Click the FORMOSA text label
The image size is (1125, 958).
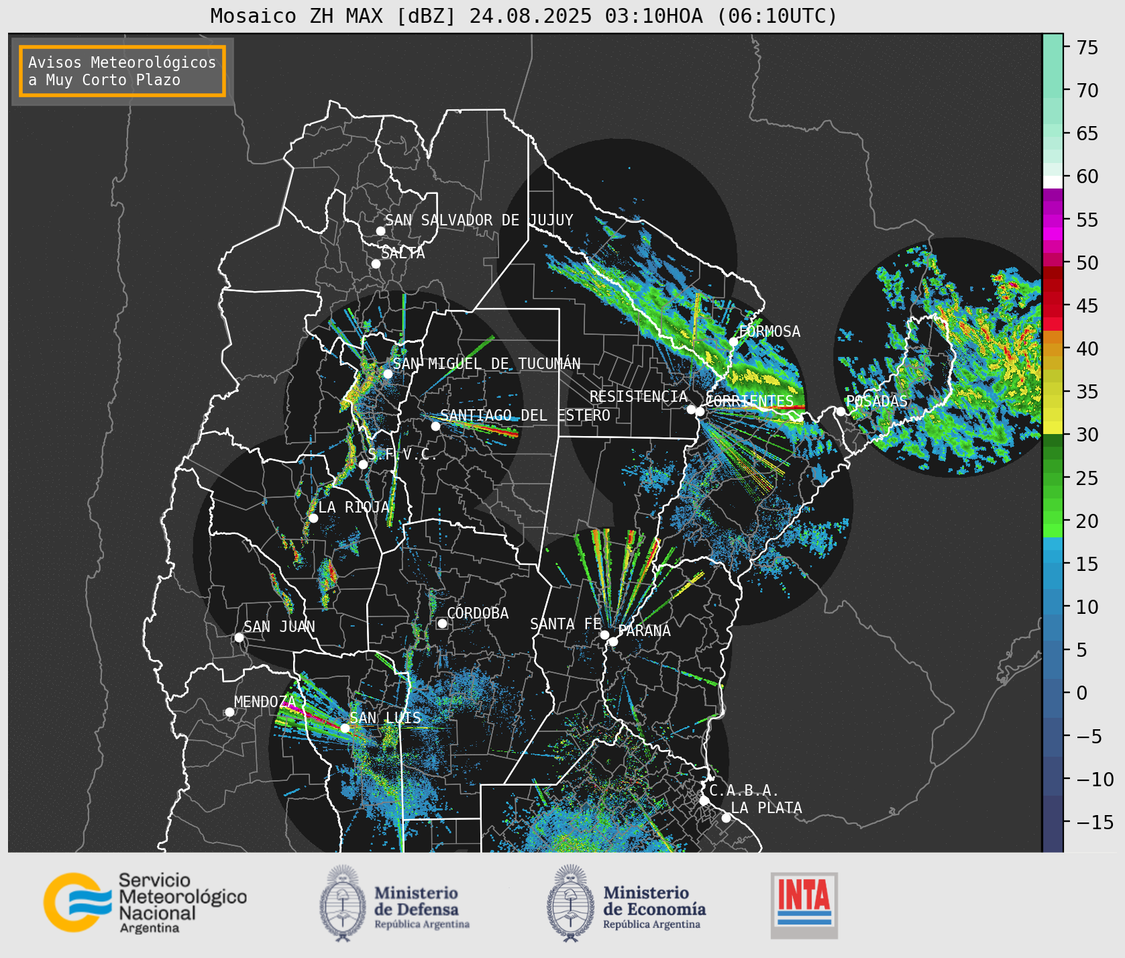(x=769, y=331)
